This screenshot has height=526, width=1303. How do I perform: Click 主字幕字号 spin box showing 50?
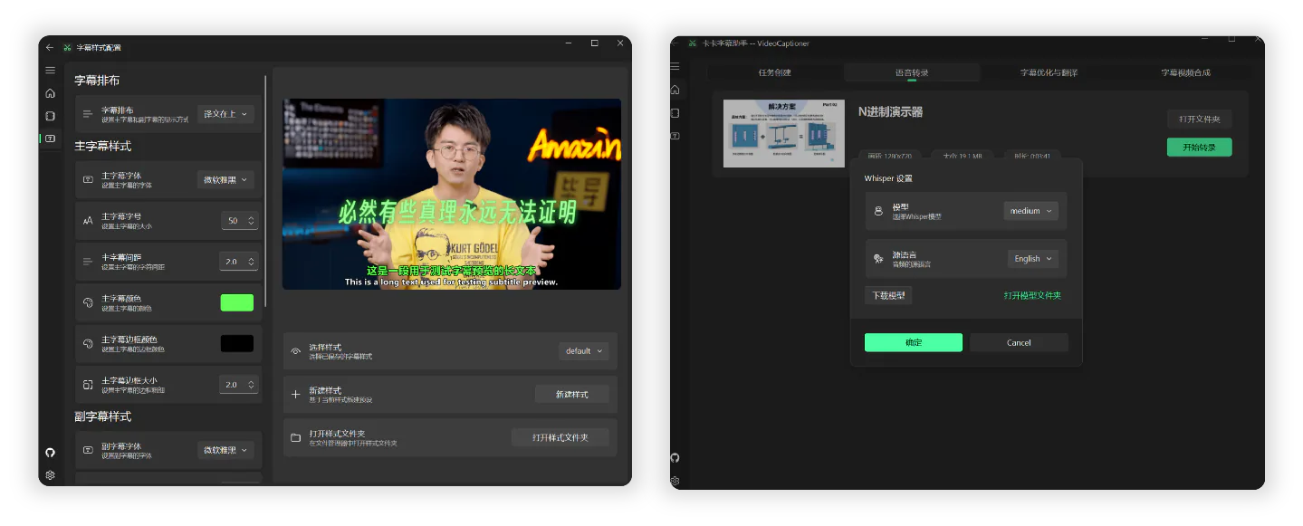pos(239,221)
